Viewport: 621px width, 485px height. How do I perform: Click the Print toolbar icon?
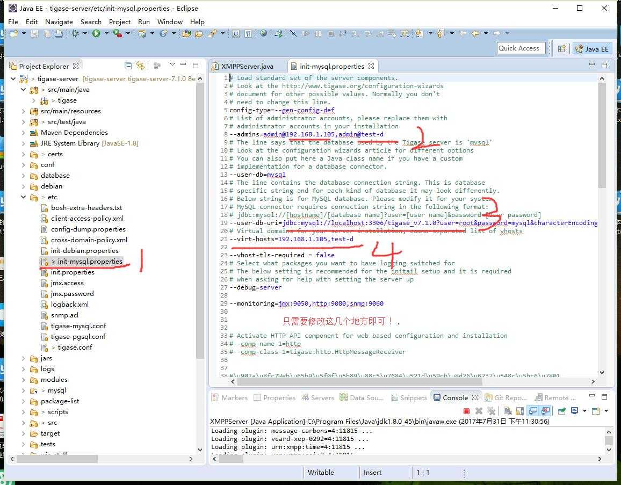click(59, 34)
